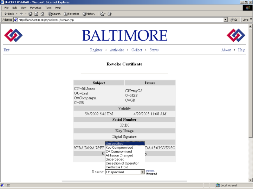Image resolution: width=253 pixels, height=189 pixels.
Task: Open the Help menu in menu bar
Action: pyautogui.click(x=58, y=8)
